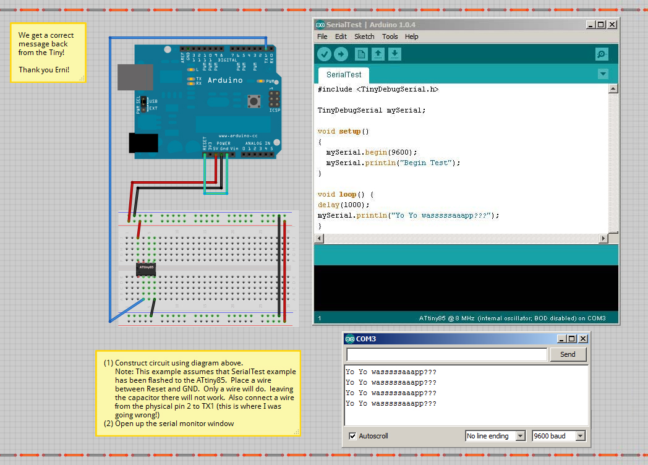Minimize the COM3 window
Image resolution: width=648 pixels, height=465 pixels.
coord(561,339)
